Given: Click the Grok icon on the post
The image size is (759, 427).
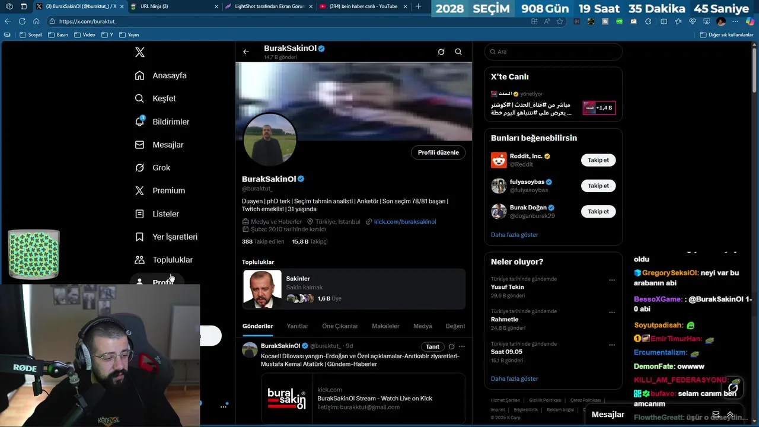Looking at the screenshot, I should click(x=451, y=346).
